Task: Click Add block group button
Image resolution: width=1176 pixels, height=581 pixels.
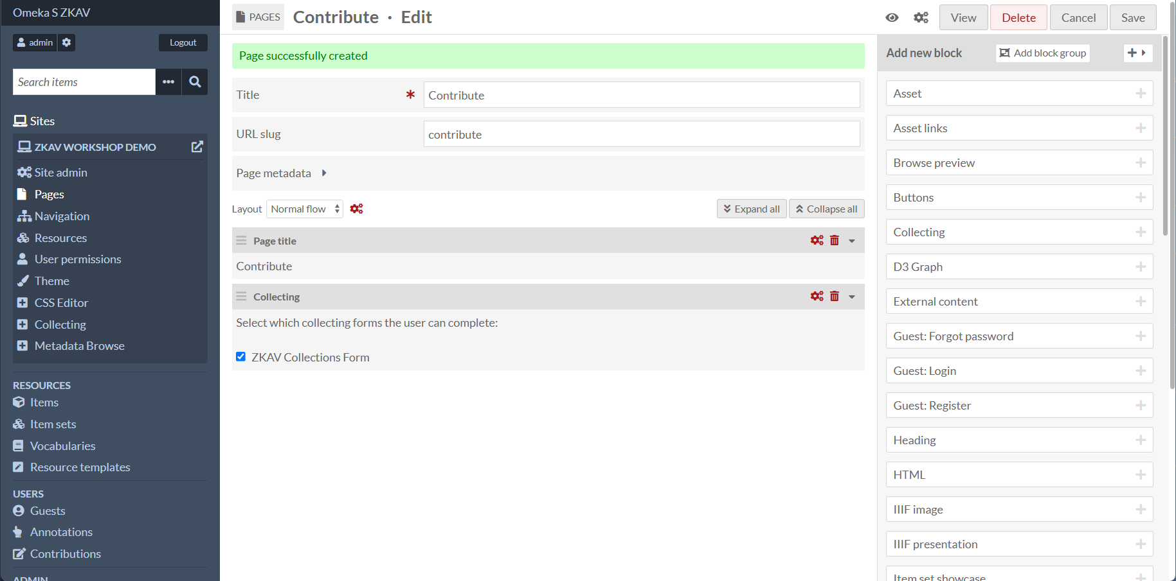Action: pyautogui.click(x=1043, y=53)
